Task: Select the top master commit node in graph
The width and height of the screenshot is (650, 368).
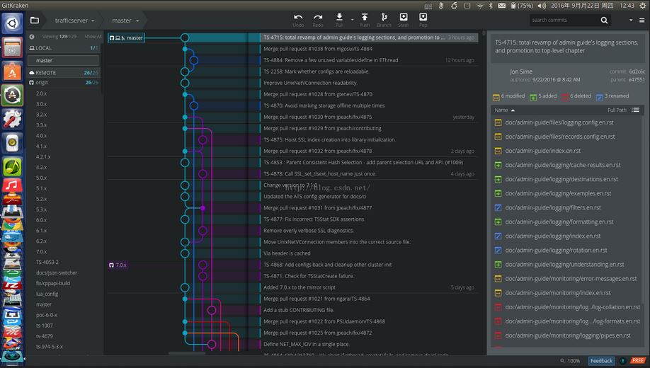Action: 185,38
